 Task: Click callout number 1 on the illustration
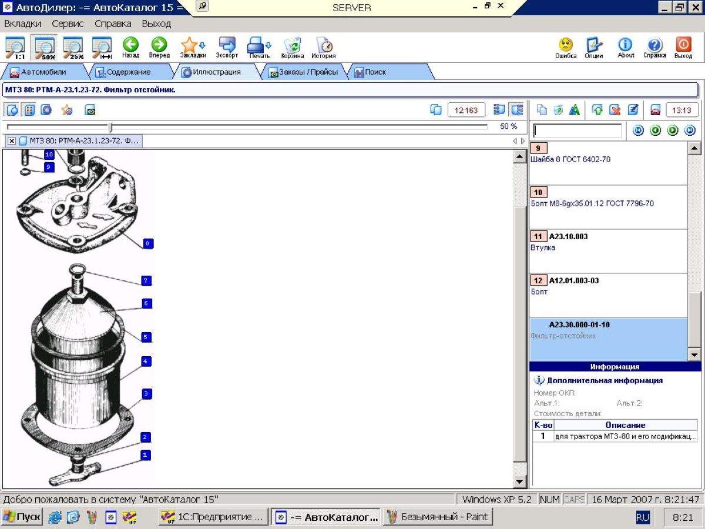[146, 454]
